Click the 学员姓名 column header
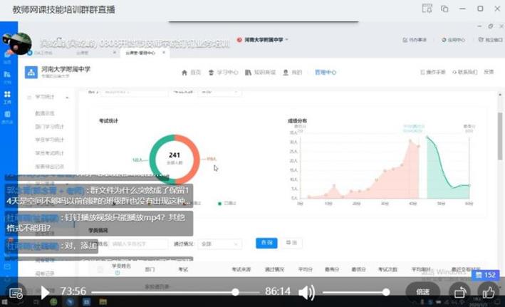This screenshot has width=505, height=307. 121,266
